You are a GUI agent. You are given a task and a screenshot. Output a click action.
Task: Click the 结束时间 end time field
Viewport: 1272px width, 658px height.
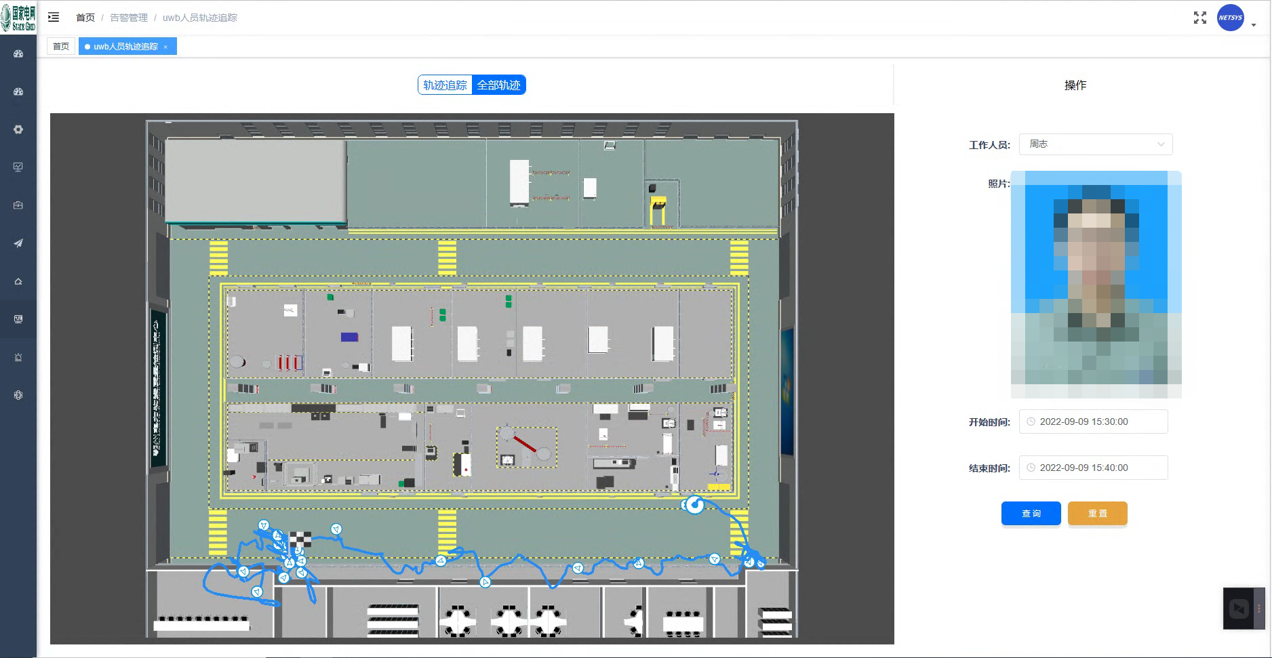pyautogui.click(x=1093, y=468)
